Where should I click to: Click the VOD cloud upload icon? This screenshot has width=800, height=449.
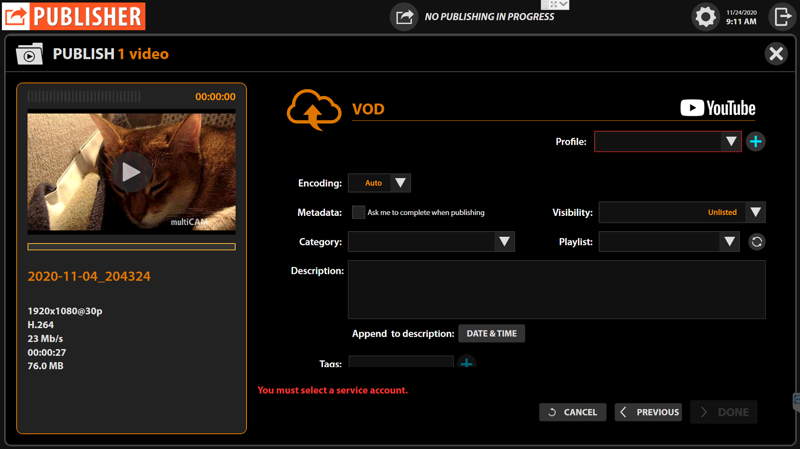[x=314, y=110]
